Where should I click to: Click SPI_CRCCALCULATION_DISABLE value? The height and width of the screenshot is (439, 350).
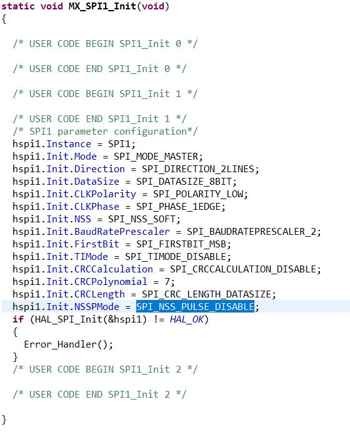[x=242, y=269]
